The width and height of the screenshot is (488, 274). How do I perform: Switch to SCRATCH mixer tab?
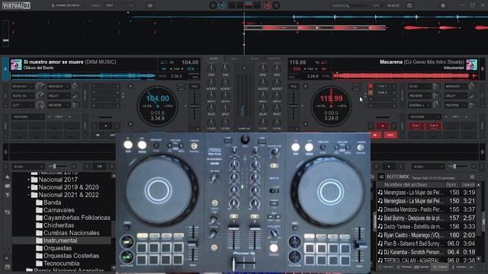pos(254,59)
